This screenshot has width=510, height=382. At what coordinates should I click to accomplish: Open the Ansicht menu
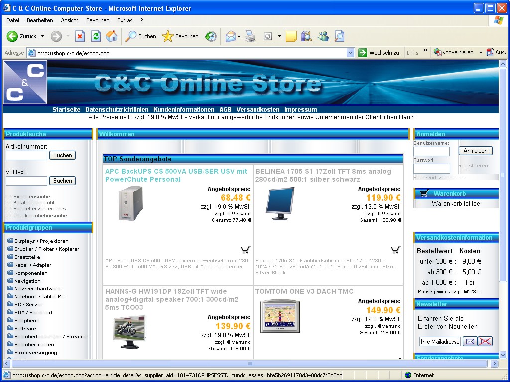pos(70,20)
